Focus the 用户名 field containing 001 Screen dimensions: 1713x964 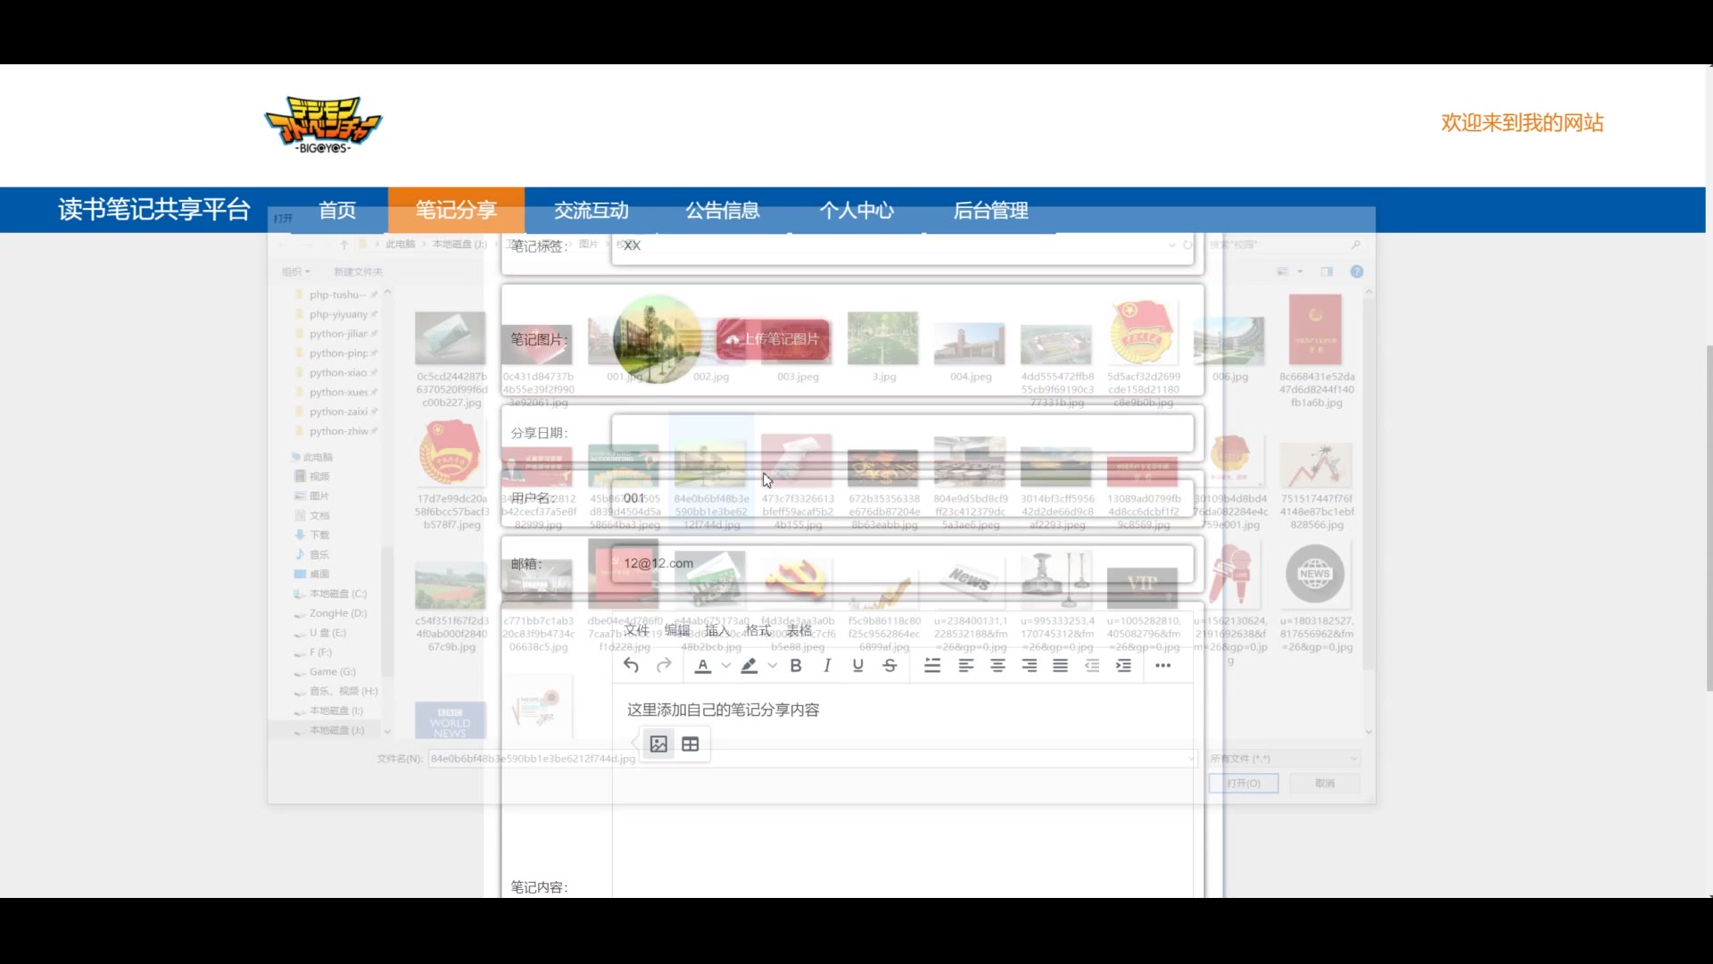click(902, 498)
